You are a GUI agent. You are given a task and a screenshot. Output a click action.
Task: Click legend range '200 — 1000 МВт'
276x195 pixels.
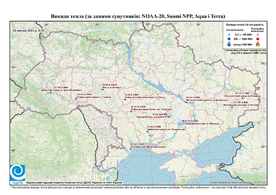point(244,39)
